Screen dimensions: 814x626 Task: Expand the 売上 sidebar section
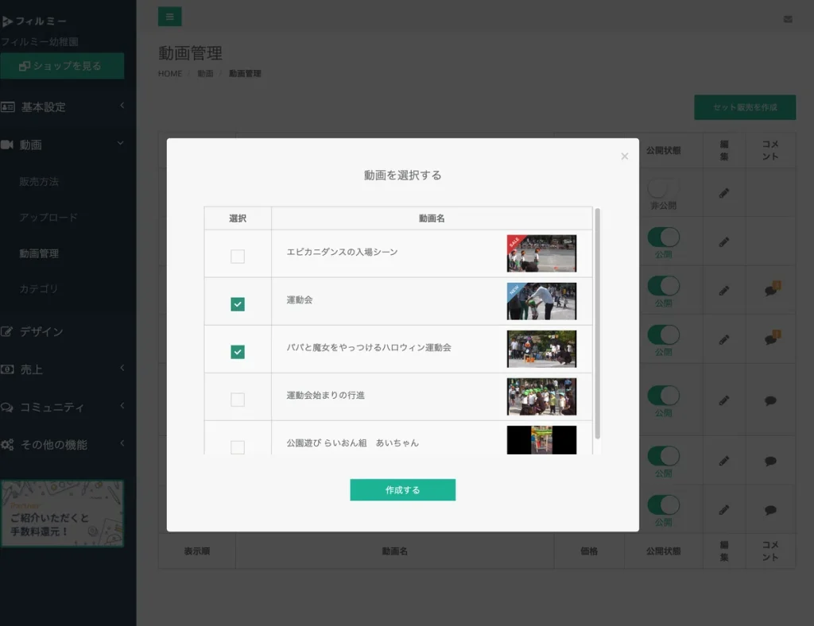click(62, 369)
